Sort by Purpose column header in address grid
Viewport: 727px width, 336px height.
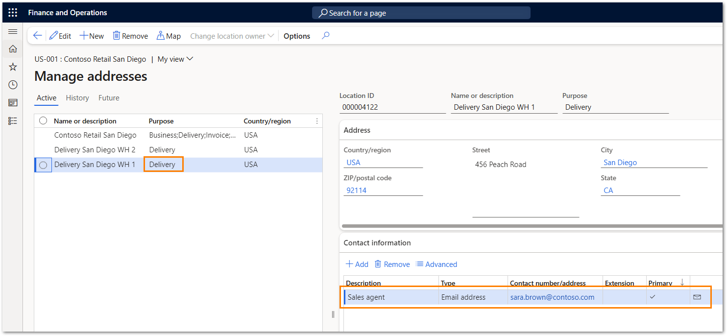point(161,121)
